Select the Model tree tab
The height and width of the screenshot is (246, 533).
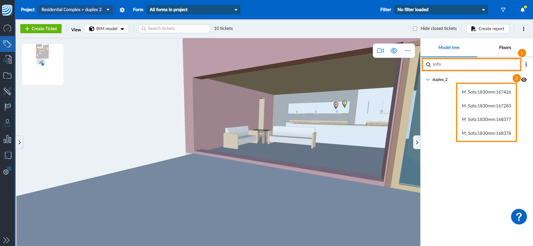click(449, 48)
